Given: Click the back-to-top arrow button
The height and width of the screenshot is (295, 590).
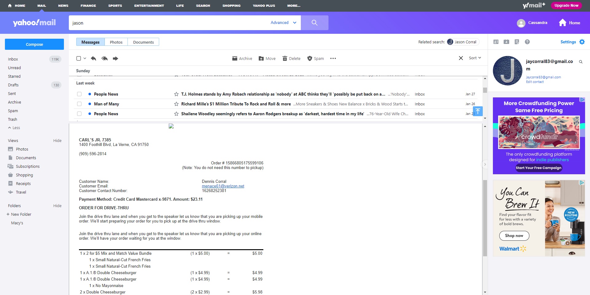Looking at the screenshot, I should click(478, 111).
